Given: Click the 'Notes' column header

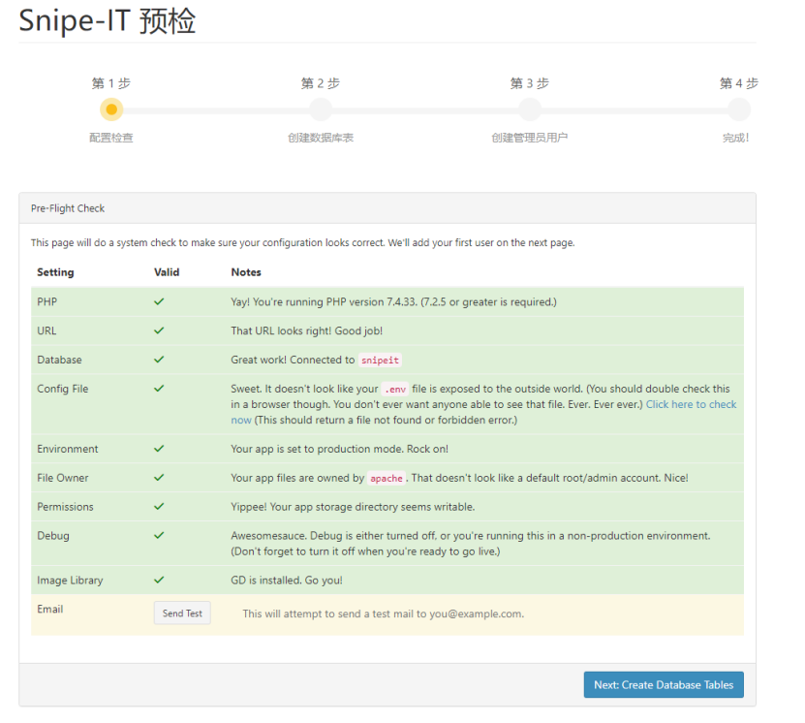Looking at the screenshot, I should pyautogui.click(x=246, y=272).
